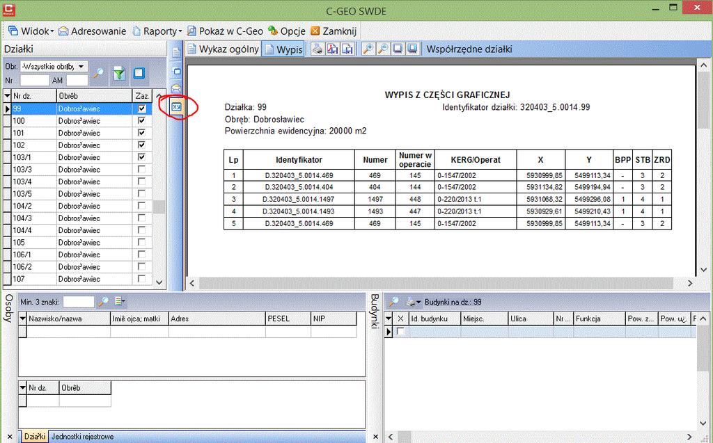
Task: Select parcel row 105
Action: 77,242
